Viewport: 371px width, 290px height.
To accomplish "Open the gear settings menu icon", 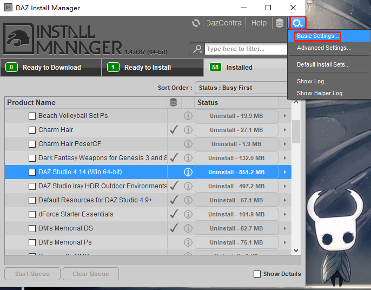I will 297,23.
